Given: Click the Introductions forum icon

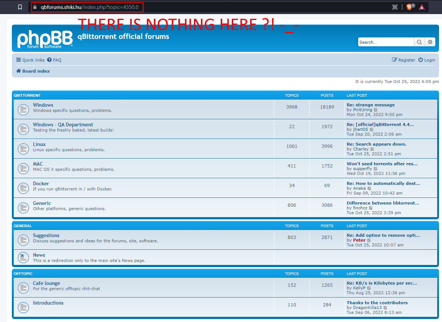Looking at the screenshot, I should [23, 307].
